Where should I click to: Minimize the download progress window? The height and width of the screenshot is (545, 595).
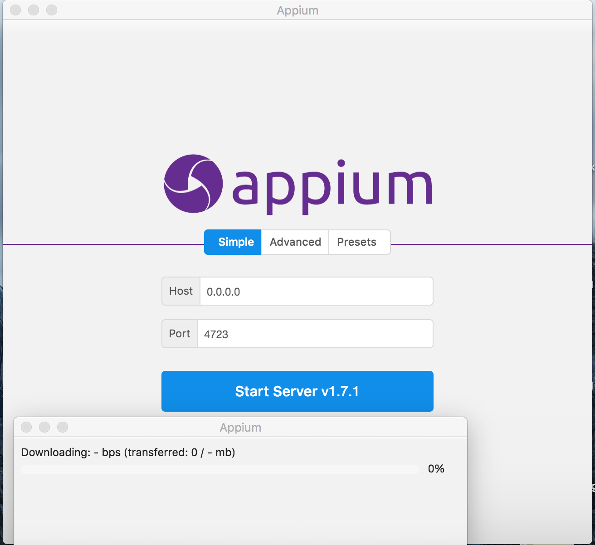[44, 427]
